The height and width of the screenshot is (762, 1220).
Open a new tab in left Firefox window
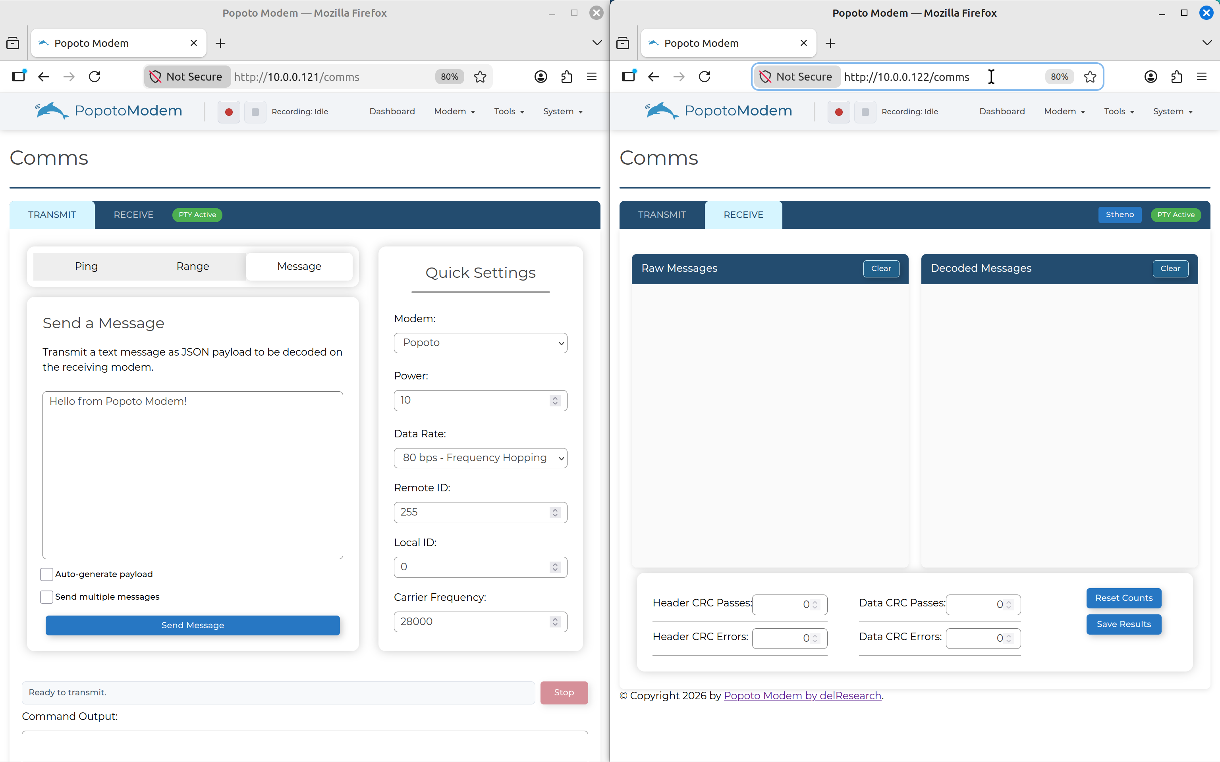(x=220, y=43)
